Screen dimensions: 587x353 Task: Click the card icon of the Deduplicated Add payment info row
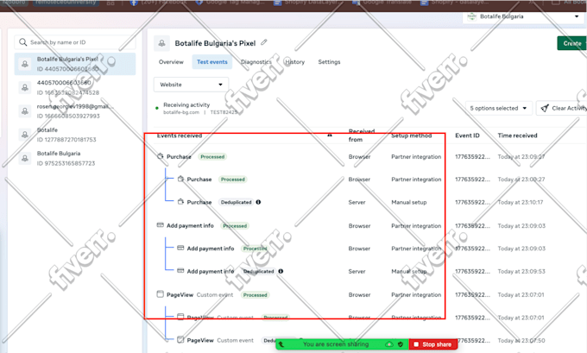pos(180,271)
